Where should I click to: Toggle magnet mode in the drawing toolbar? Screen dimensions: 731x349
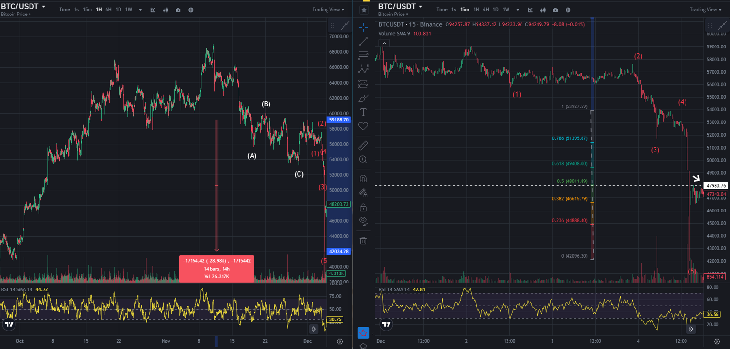363,178
